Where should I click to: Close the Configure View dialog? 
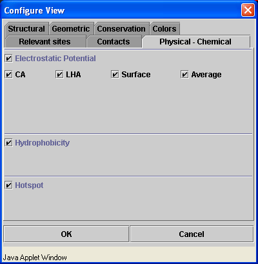click(x=248, y=10)
